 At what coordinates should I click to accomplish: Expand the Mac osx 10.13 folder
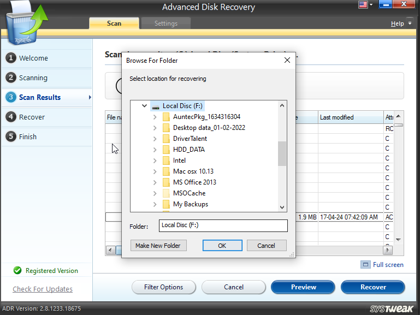(x=155, y=171)
